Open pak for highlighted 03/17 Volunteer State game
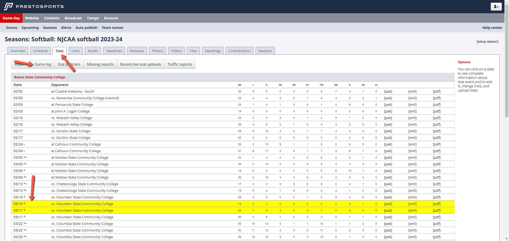Viewport: 509px width, 241px height. tap(388, 210)
